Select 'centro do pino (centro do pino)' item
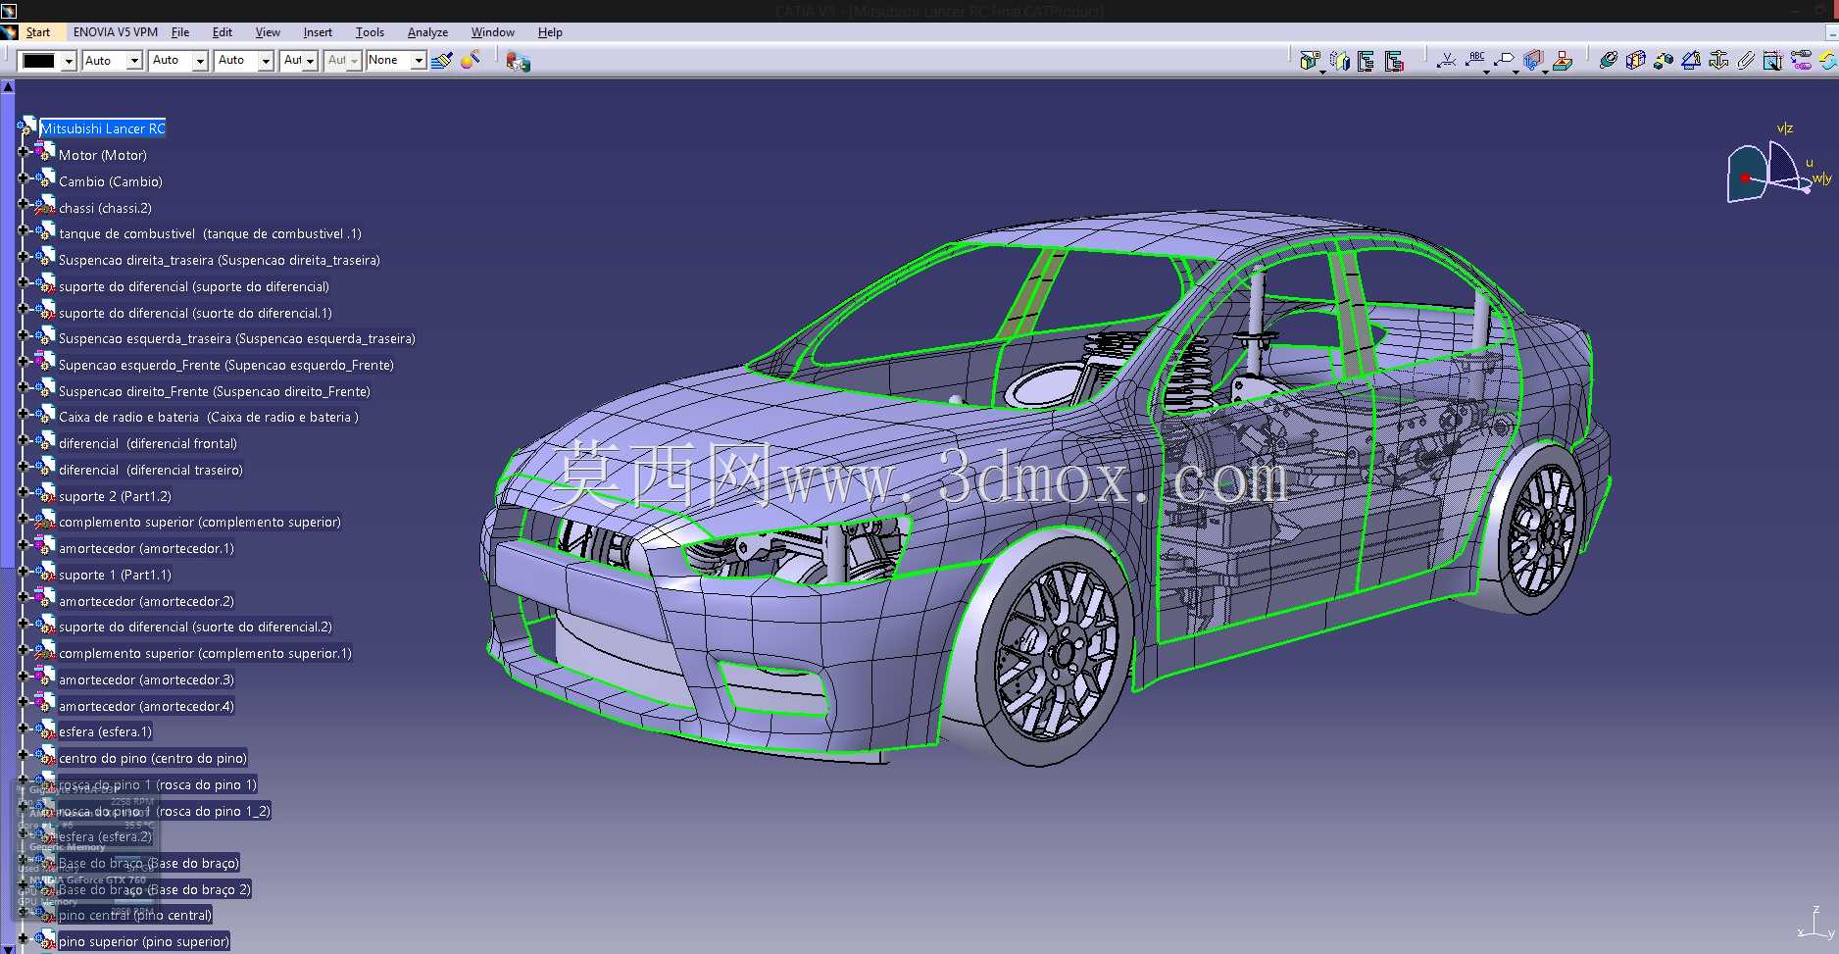Image resolution: width=1839 pixels, height=954 pixels. [153, 758]
